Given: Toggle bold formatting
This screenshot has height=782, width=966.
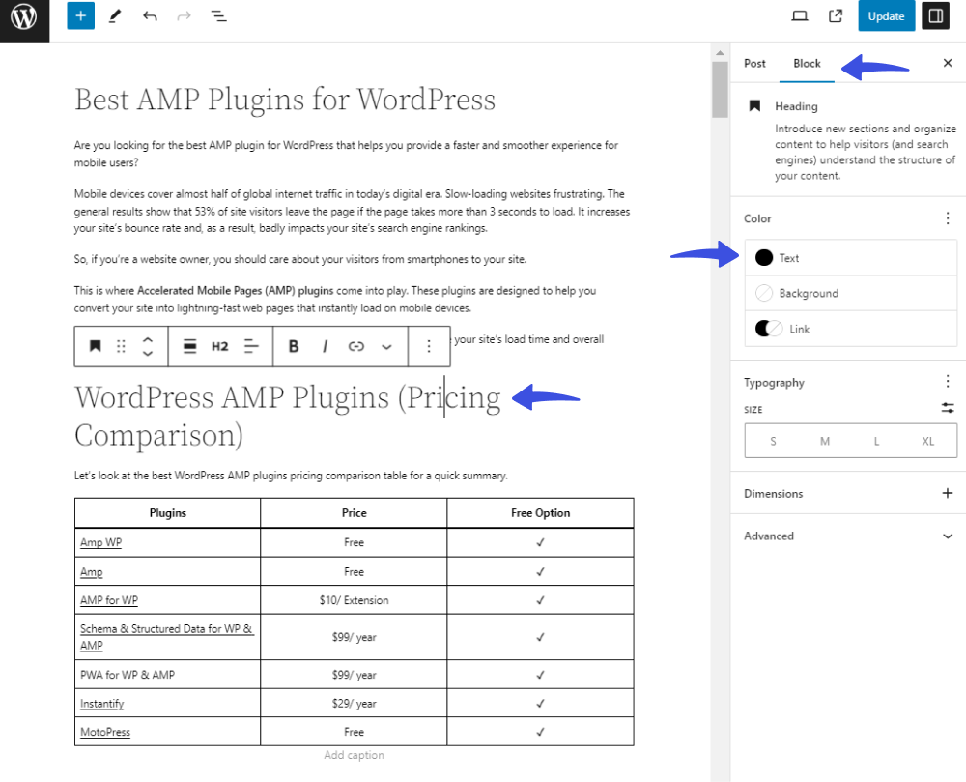Looking at the screenshot, I should point(294,346).
